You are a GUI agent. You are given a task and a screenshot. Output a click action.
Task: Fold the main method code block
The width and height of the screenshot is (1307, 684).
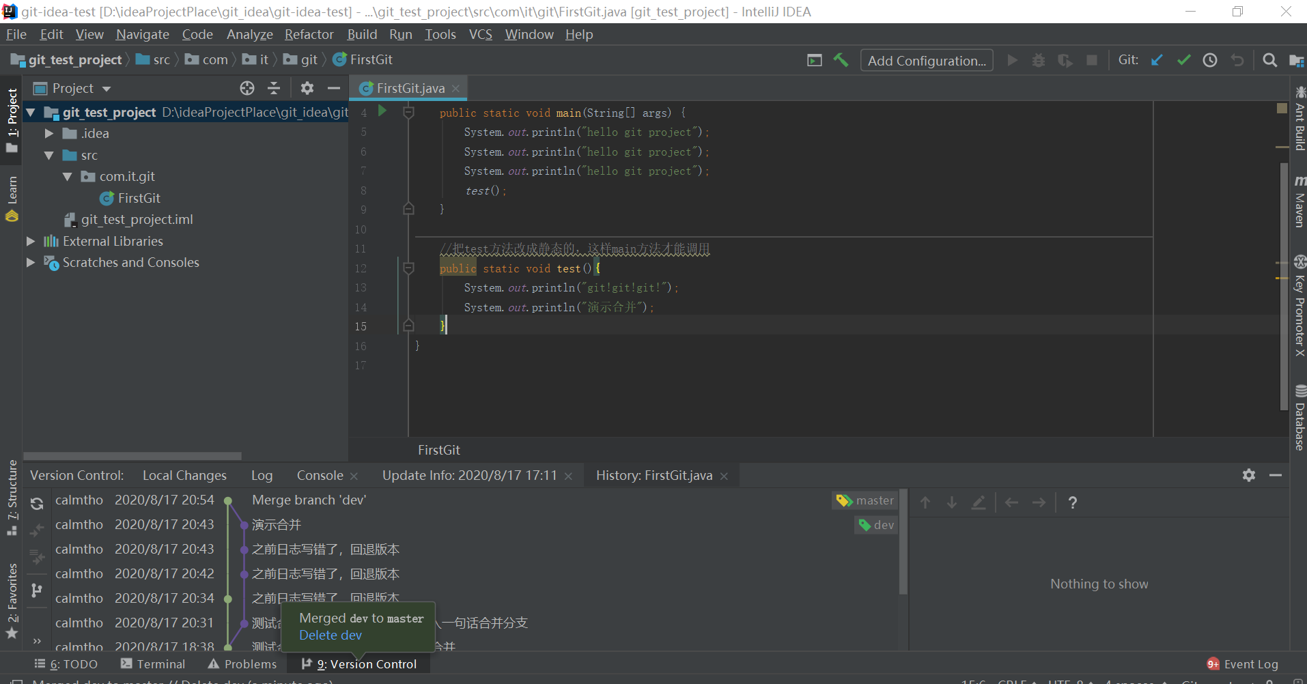[408, 112]
